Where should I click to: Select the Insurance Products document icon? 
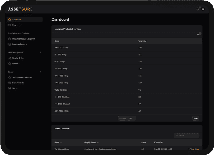(9, 44)
